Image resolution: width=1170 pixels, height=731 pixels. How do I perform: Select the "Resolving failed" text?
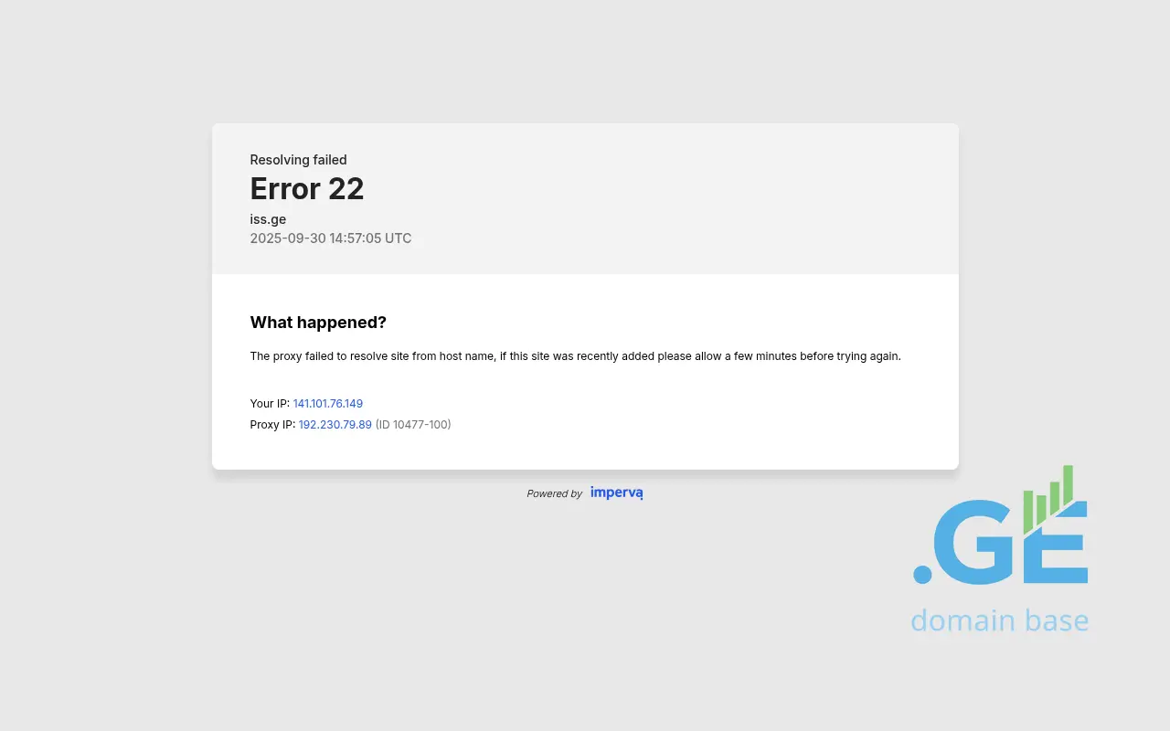[298, 160]
